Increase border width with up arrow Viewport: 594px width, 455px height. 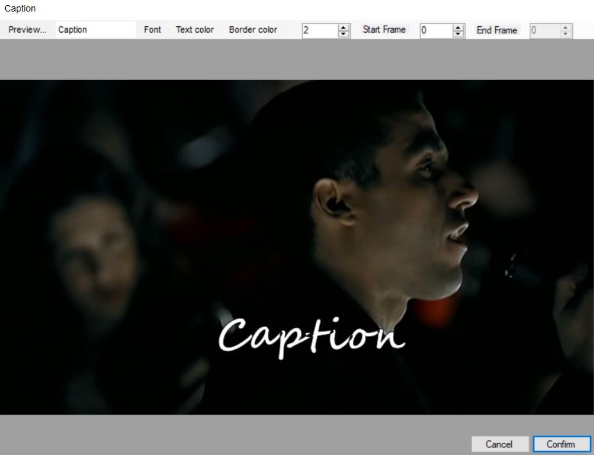coord(344,28)
